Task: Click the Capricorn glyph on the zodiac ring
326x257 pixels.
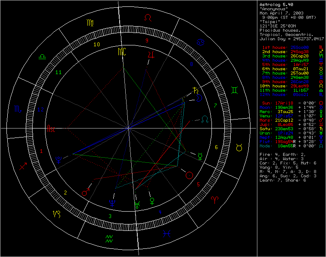Action: [57, 214]
